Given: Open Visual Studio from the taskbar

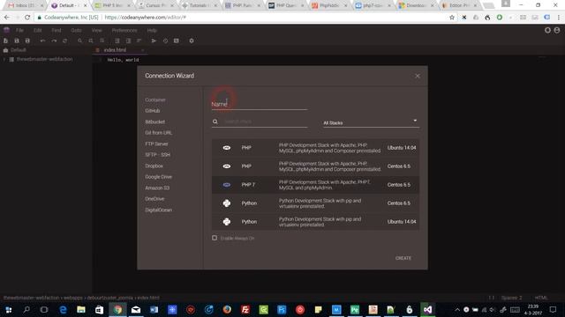Looking at the screenshot, I should click(x=427, y=309).
